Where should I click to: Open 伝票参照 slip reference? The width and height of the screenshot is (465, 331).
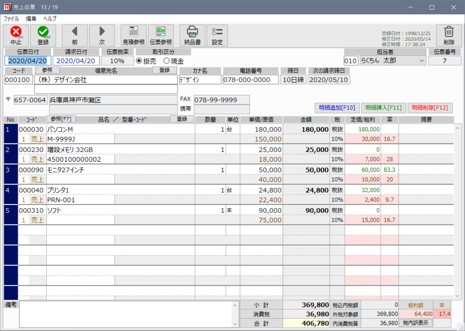tap(161, 35)
